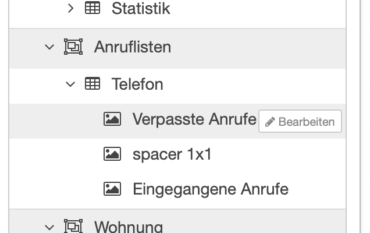The width and height of the screenshot is (370, 233).
Task: Expand the Statistik tree node
Action: coord(71,9)
